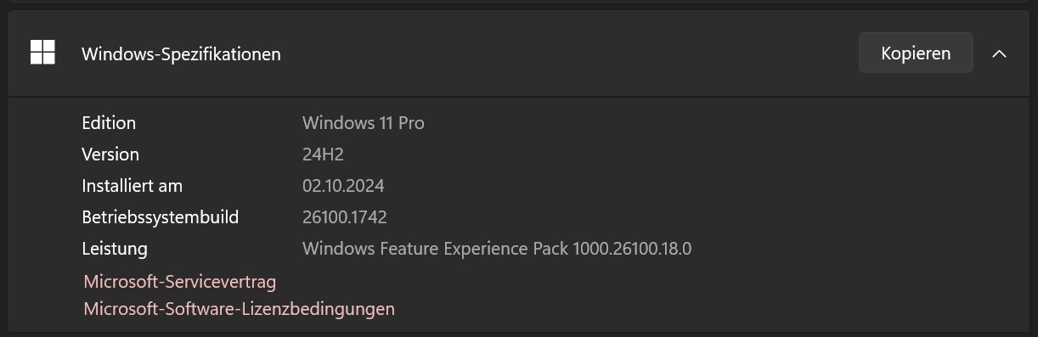Click the Installiert am label

[132, 186]
